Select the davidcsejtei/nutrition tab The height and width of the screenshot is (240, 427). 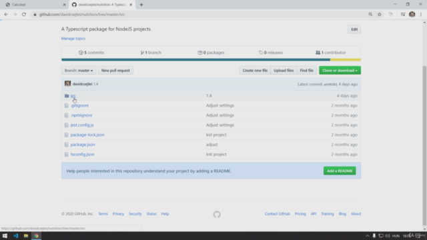coord(101,5)
